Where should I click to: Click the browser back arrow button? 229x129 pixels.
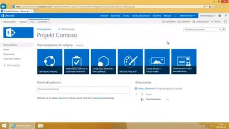(x=3, y=6)
